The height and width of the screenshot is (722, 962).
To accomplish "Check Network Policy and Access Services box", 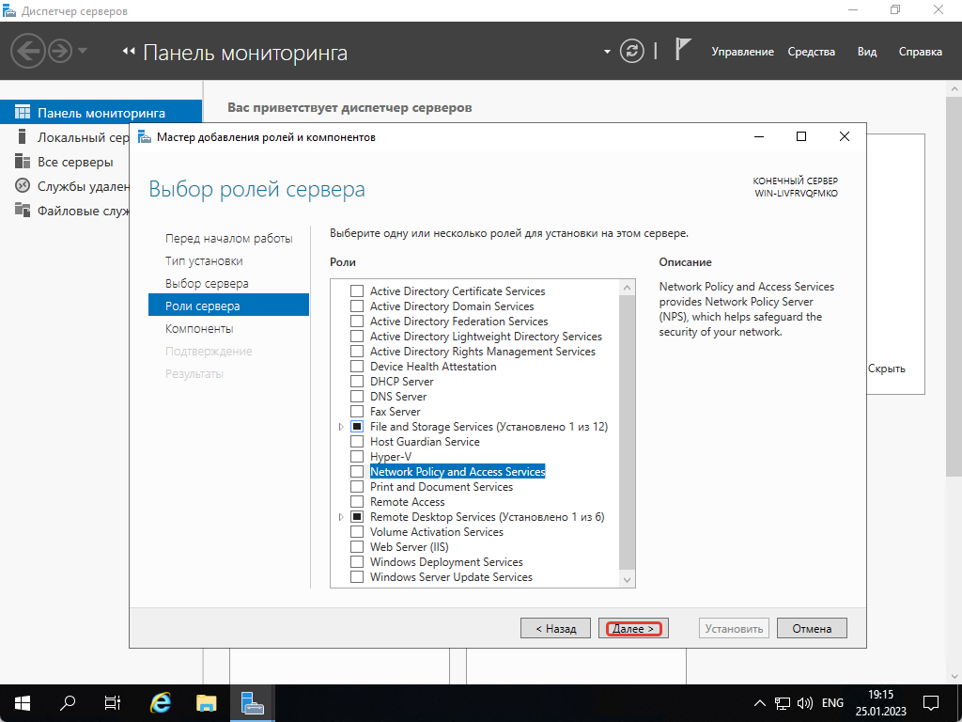I will click(356, 472).
